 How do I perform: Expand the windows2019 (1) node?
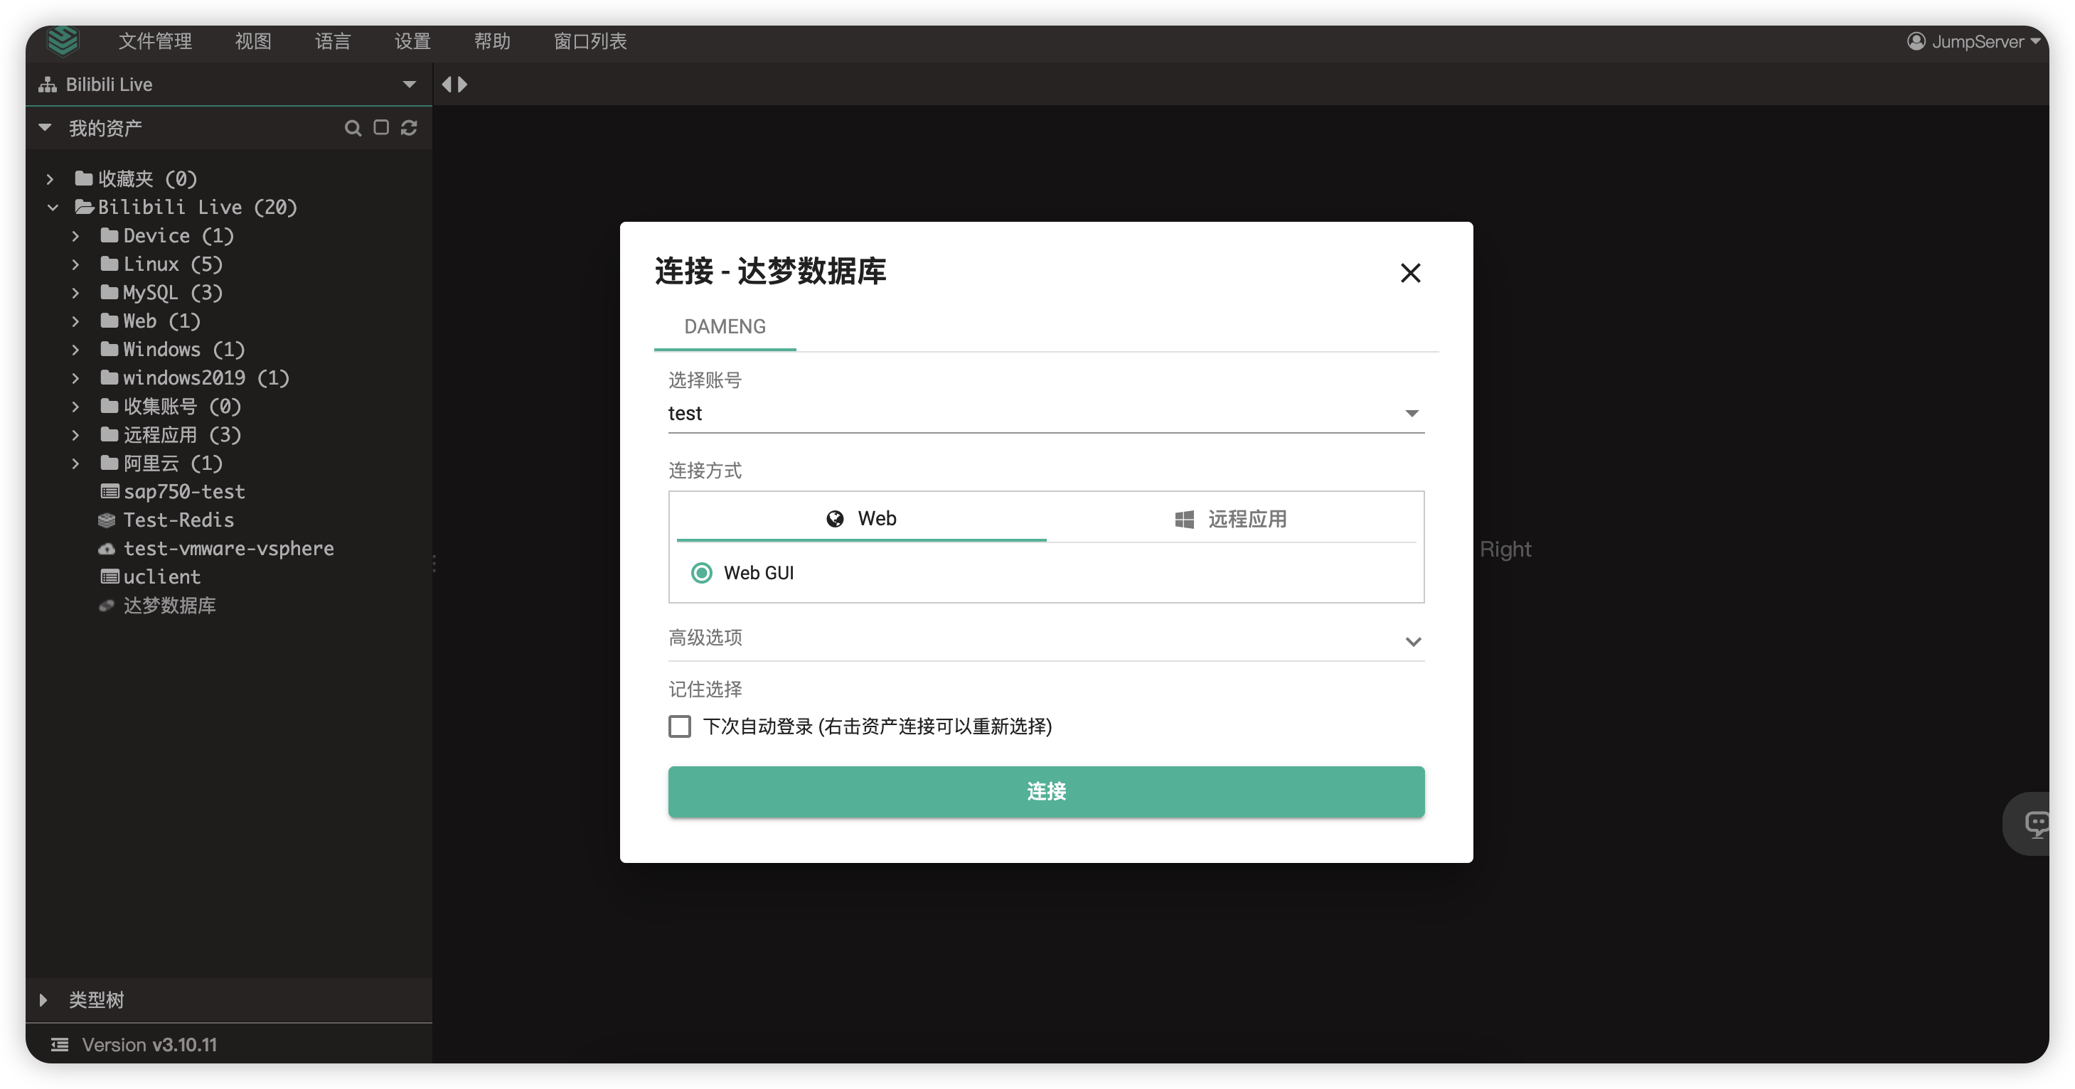tap(75, 377)
